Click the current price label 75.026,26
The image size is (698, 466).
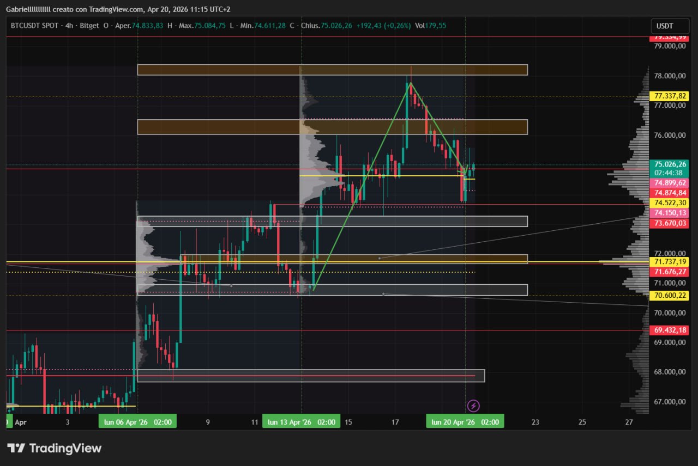670,164
